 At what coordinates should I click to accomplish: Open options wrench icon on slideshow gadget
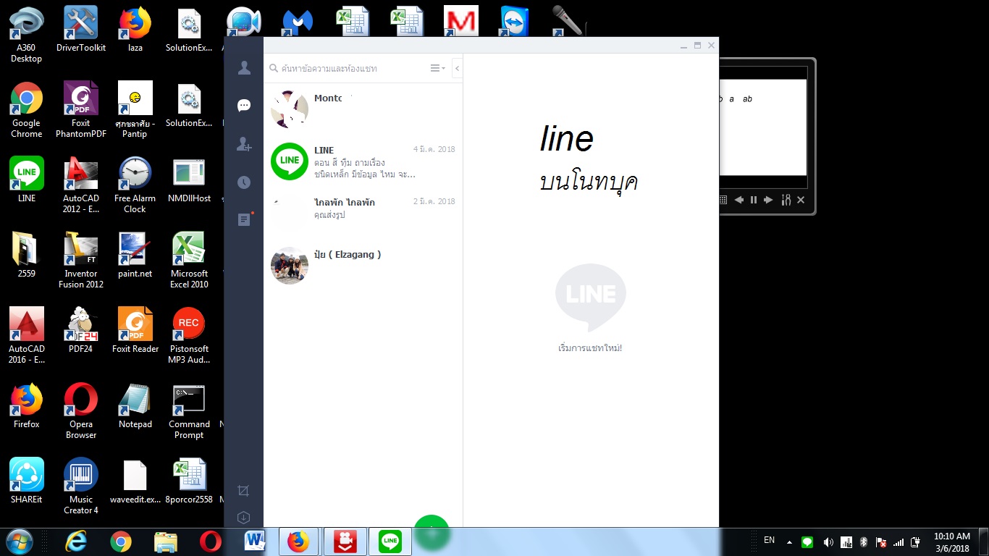coord(786,200)
